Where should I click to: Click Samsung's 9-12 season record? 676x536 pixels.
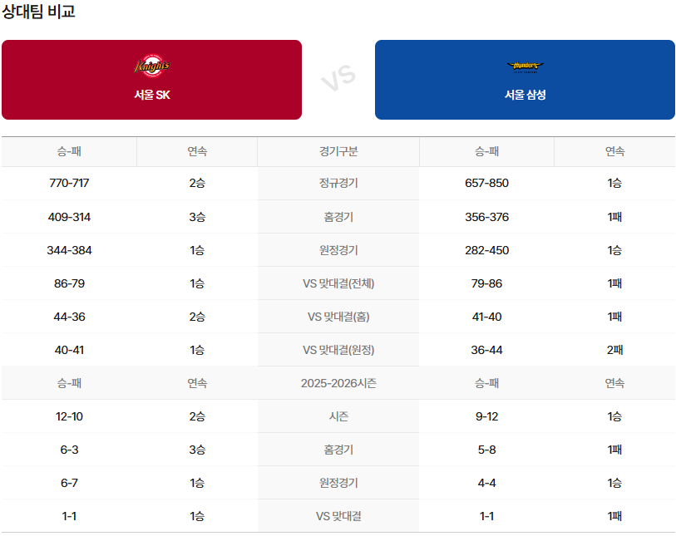[486, 416]
